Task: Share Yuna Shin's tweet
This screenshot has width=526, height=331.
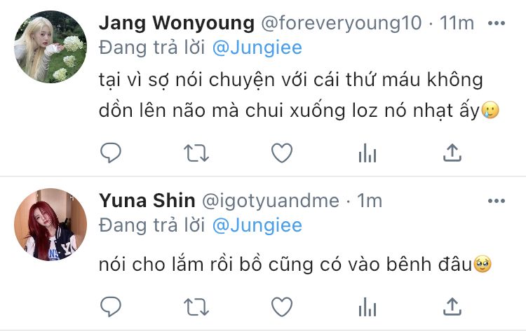Action: (452, 307)
